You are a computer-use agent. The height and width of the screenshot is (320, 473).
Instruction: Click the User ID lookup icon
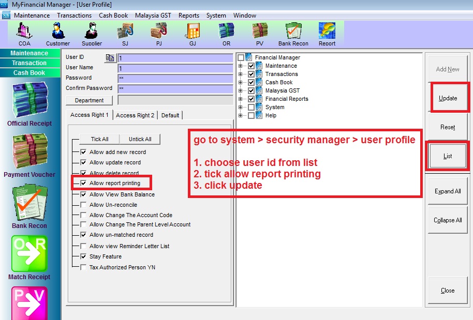pos(110,58)
